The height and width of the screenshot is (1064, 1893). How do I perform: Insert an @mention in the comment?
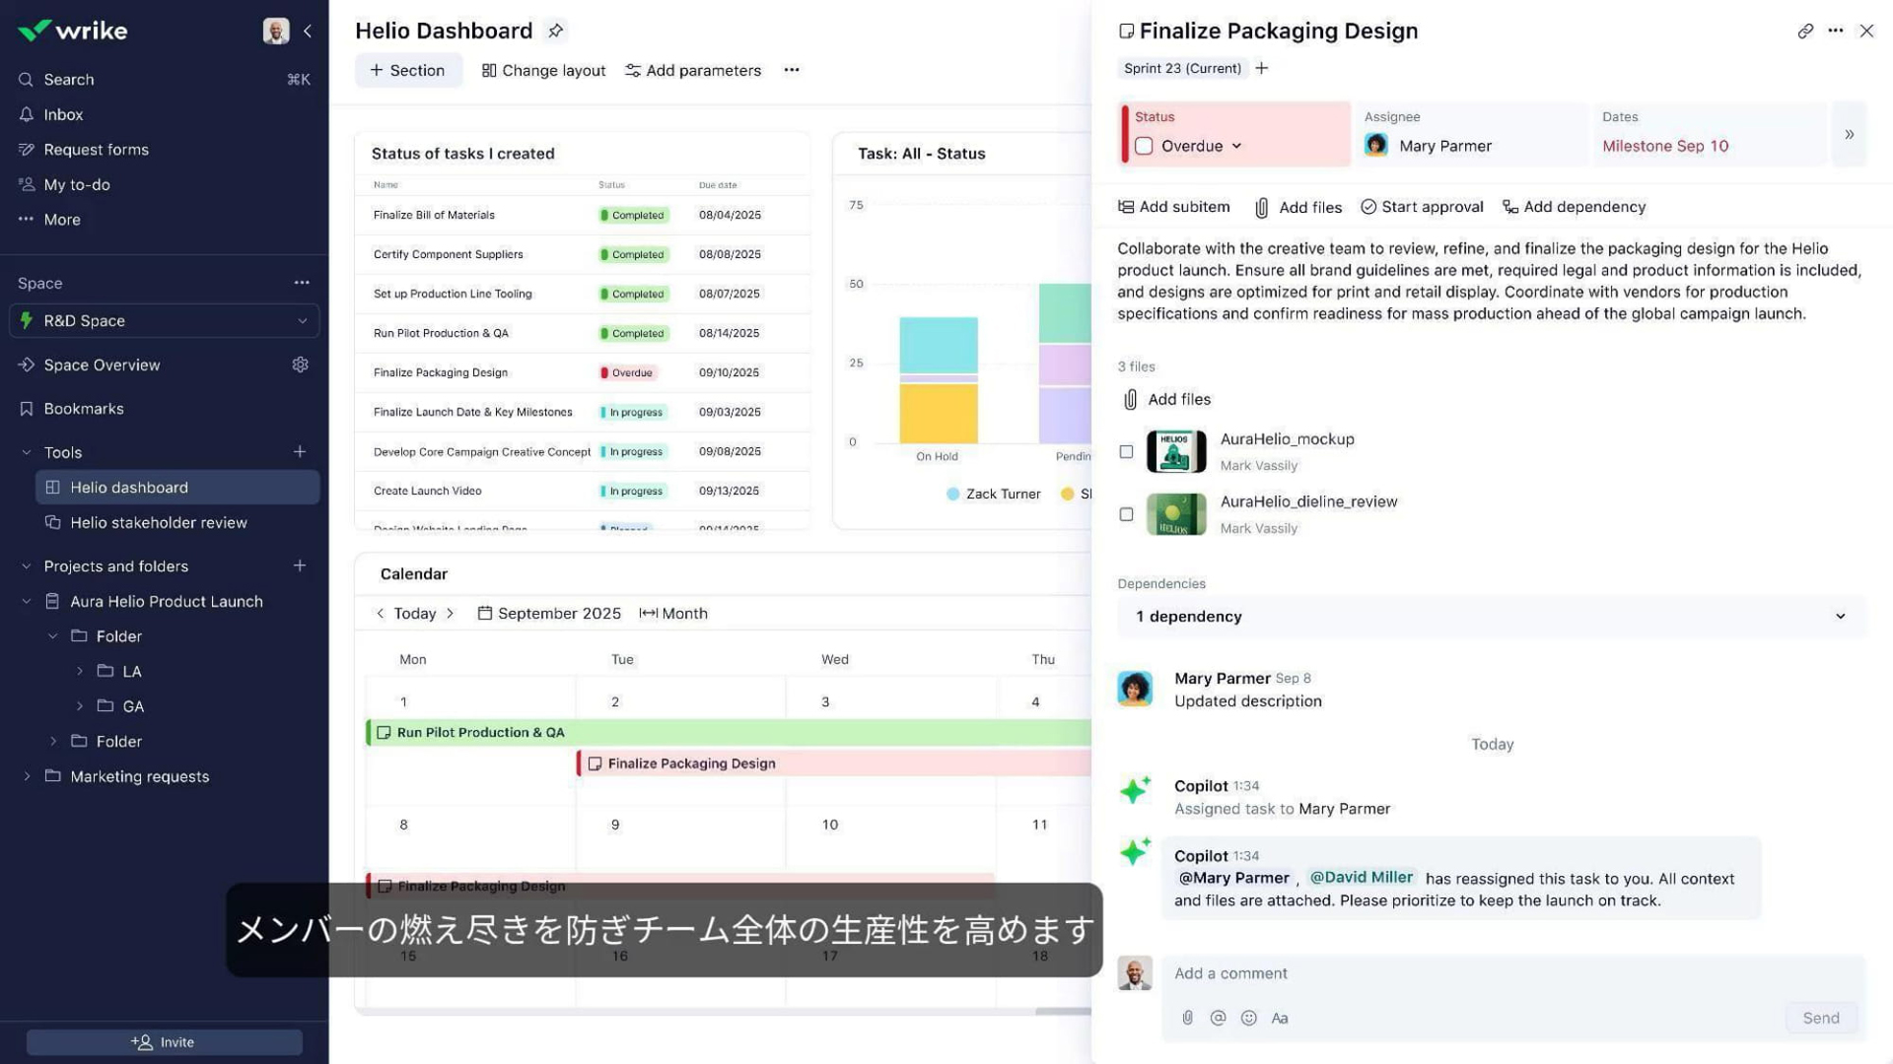pyautogui.click(x=1218, y=1018)
